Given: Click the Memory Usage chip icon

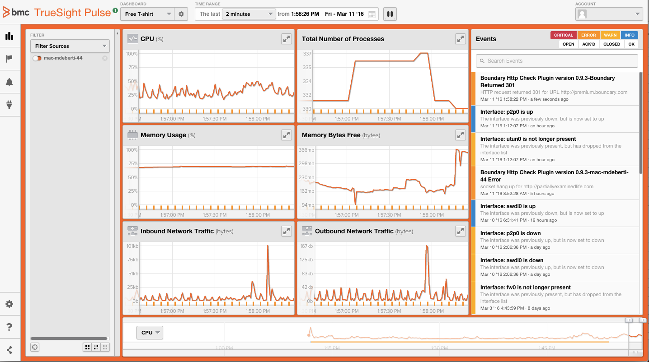Looking at the screenshot, I should tap(132, 135).
